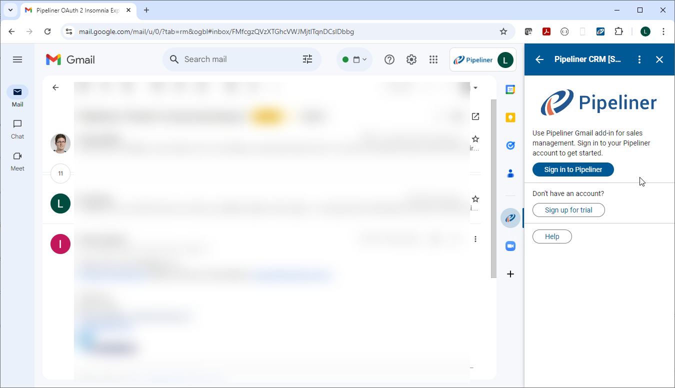Toggle the main menu hamburger

[17, 59]
